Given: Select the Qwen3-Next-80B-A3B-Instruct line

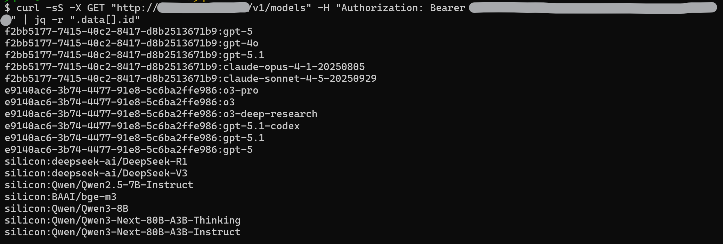Looking at the screenshot, I should point(122,232).
